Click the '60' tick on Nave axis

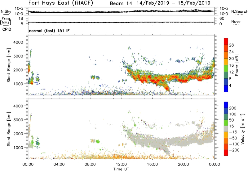coord(222,19)
